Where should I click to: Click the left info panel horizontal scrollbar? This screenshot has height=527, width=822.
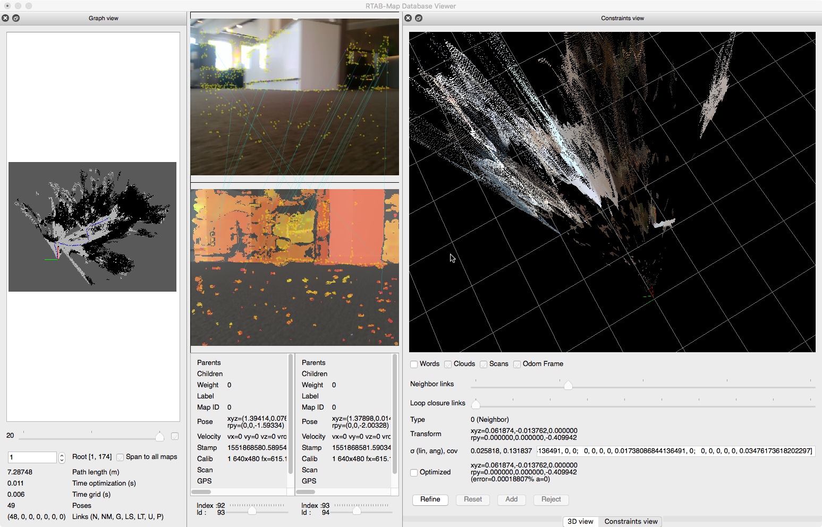tap(201, 492)
